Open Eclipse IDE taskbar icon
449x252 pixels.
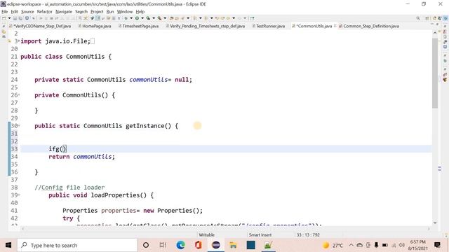pos(216,245)
